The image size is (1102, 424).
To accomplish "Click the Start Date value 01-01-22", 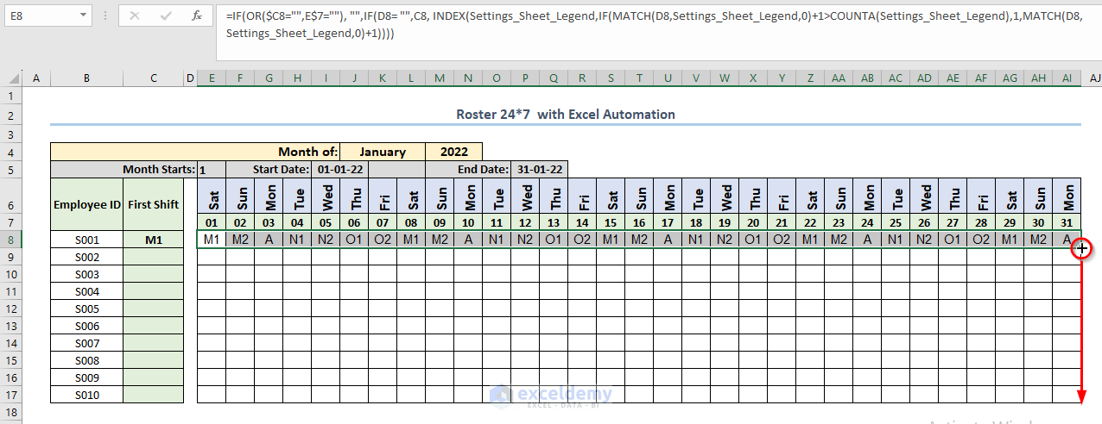I will (339, 169).
